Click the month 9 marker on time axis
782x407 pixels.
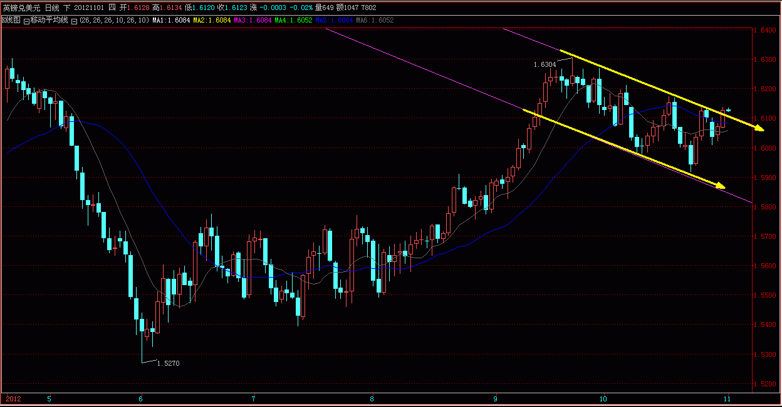pyautogui.click(x=495, y=398)
